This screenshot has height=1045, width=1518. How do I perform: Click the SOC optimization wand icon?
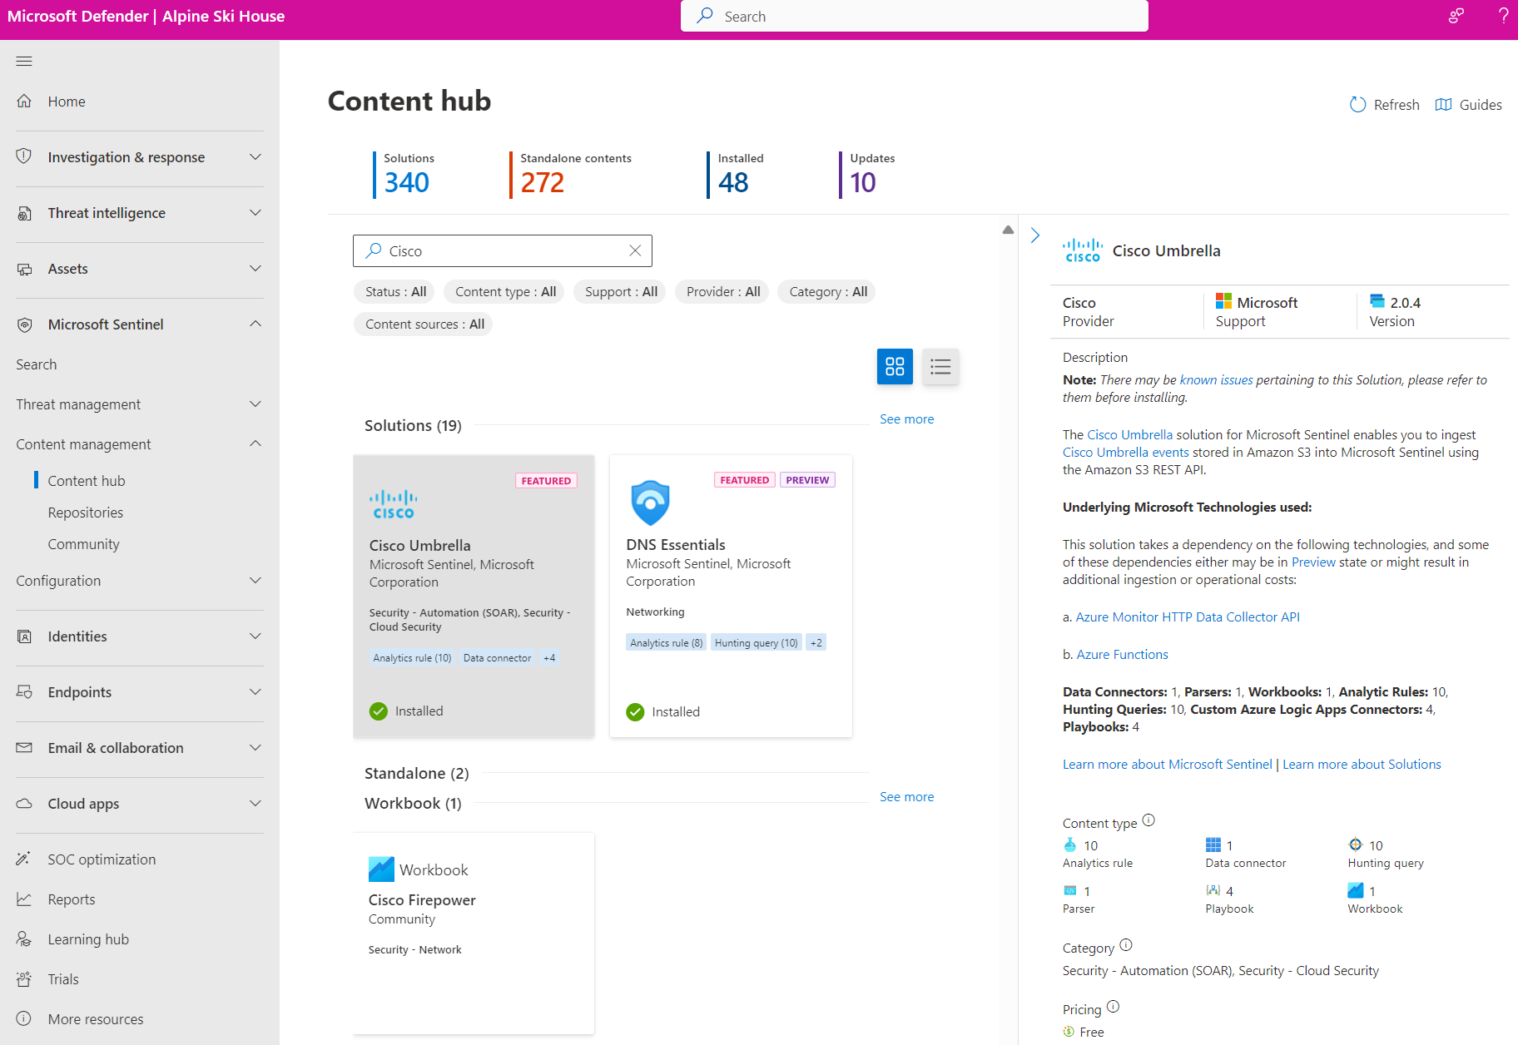24,859
